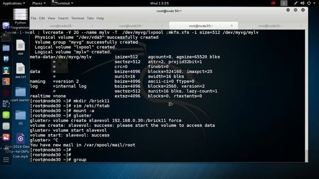
Task: Open the Help menu
Action: (x=100, y=18)
